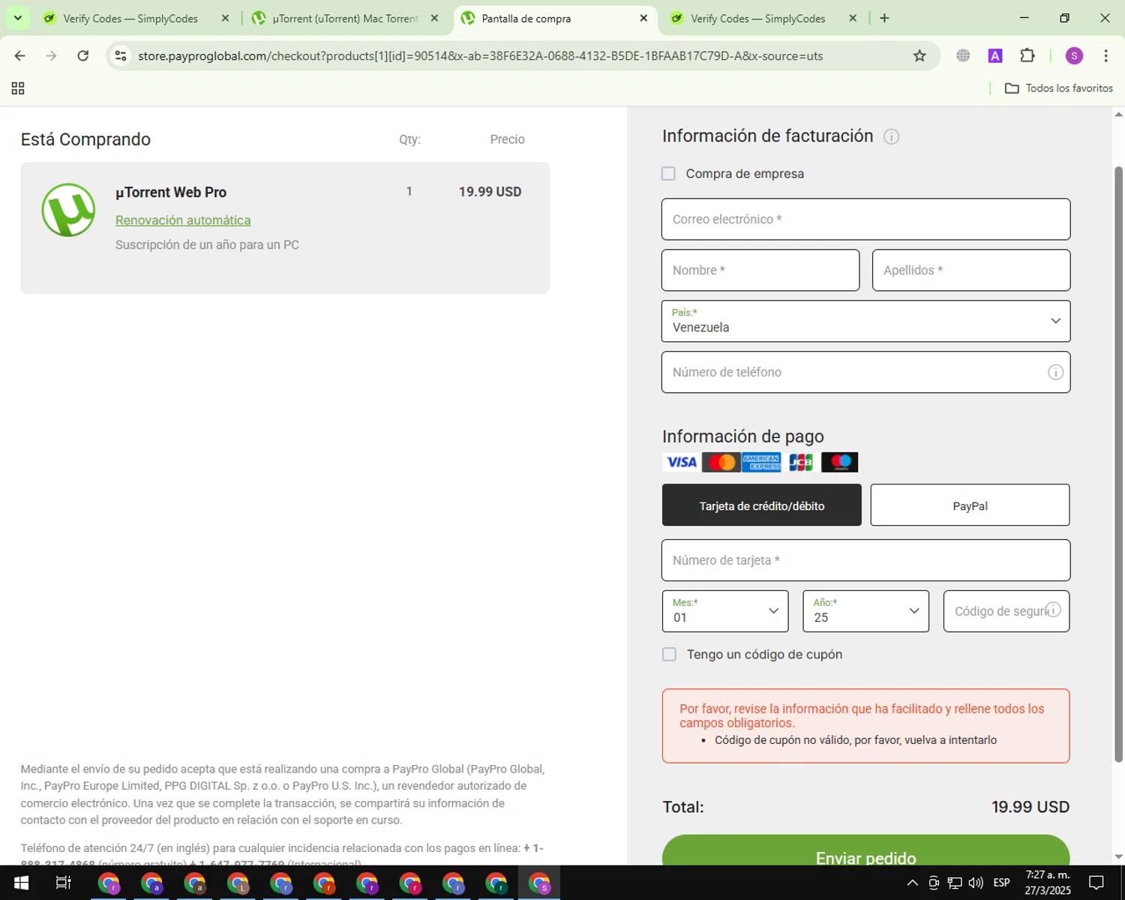Open the apps grid in bookmarks bar
Viewport: 1125px width, 900px height.
click(18, 88)
